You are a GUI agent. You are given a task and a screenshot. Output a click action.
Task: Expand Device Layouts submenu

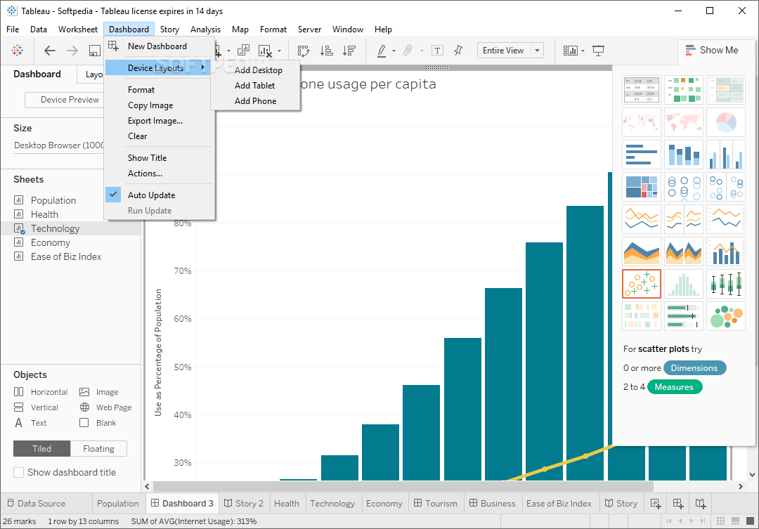click(158, 67)
